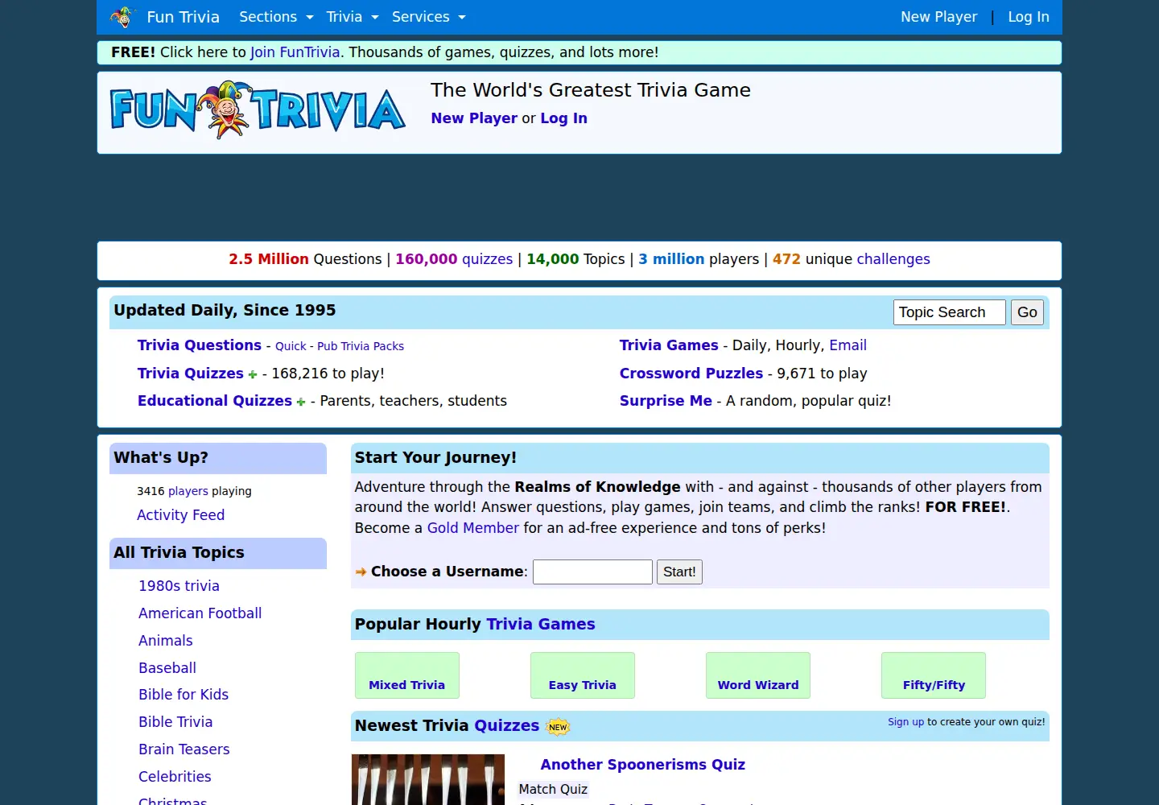Image resolution: width=1159 pixels, height=805 pixels.
Task: Play the Mixed Trivia hourly game
Action: (x=407, y=675)
